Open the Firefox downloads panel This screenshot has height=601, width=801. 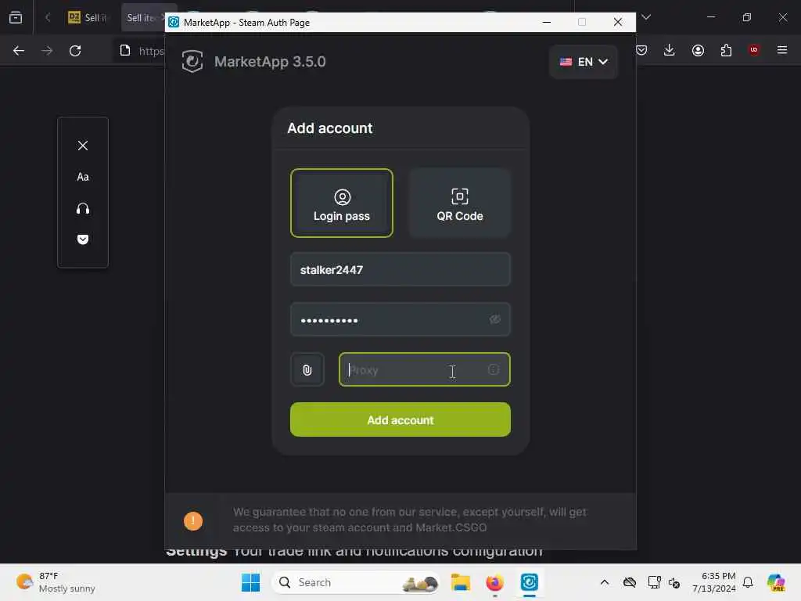click(x=670, y=50)
